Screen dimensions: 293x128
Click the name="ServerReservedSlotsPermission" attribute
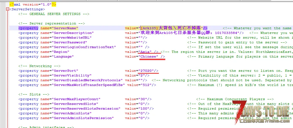[80, 109]
